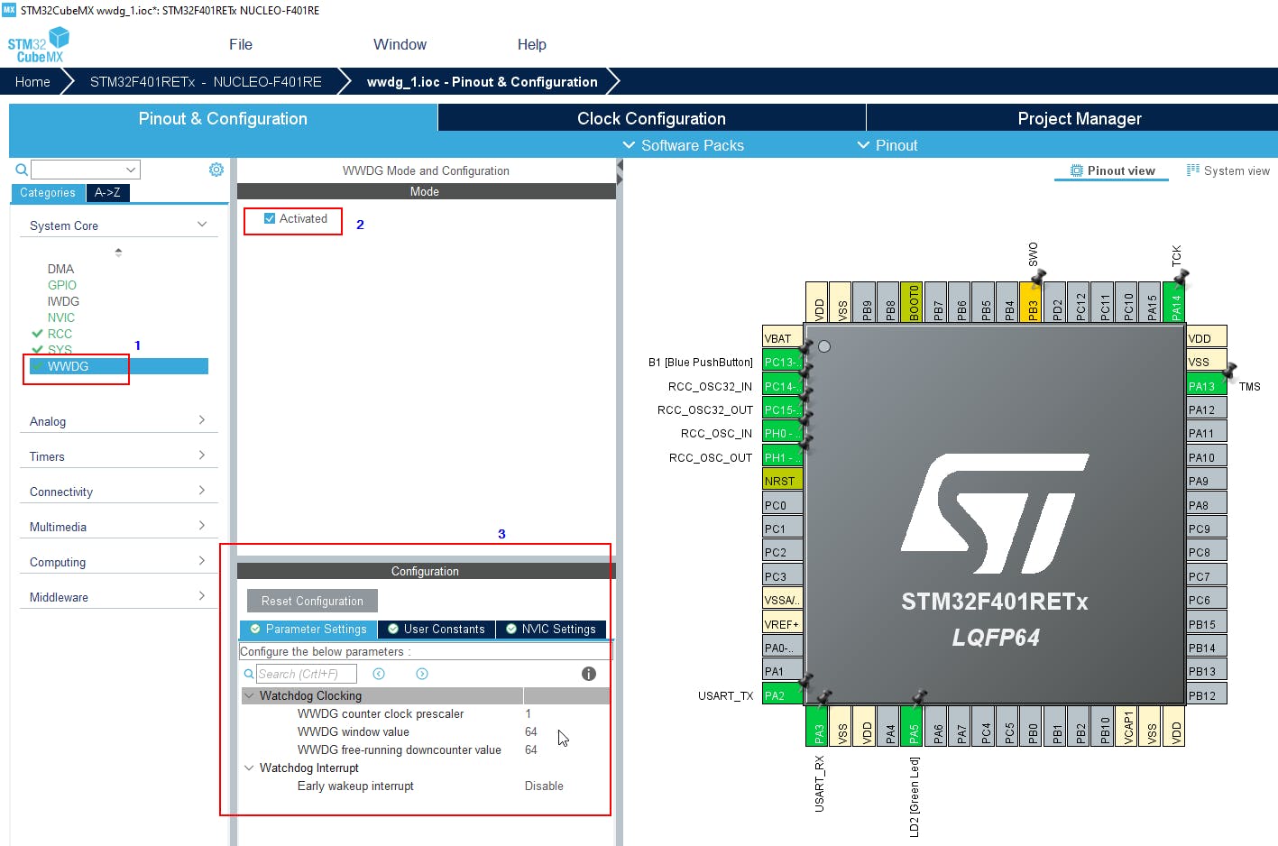Click STM32F401RETx NUCLEO-F401RE breadcrumb

[206, 81]
